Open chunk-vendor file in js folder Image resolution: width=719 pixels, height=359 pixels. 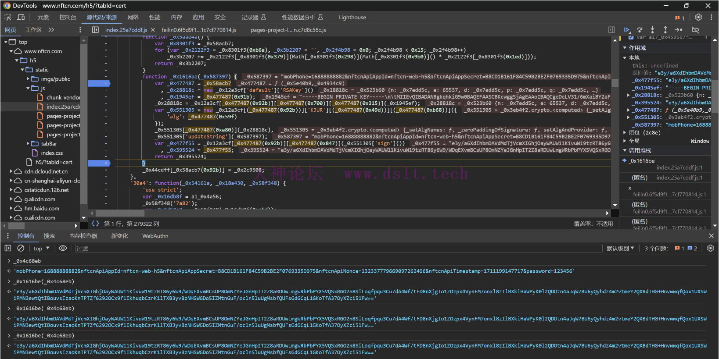point(63,97)
